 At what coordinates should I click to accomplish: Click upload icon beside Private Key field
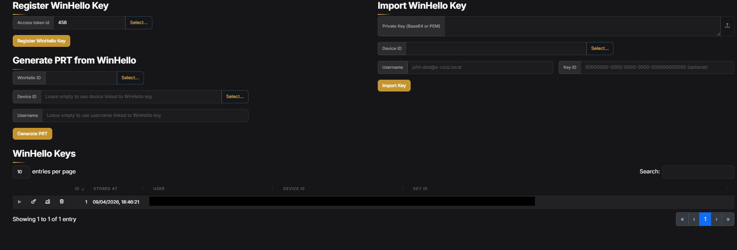727,26
